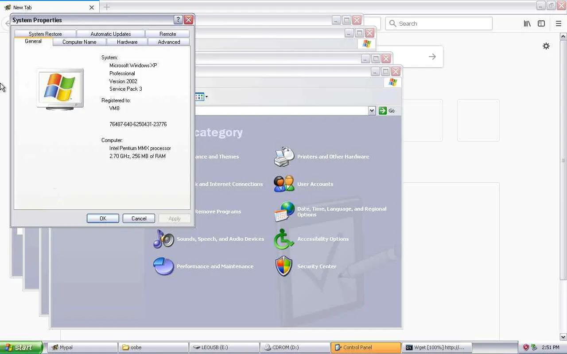Screen dimensions: 567x354
Task: Expand the Control Panel address bar dropdown
Action: coord(372,111)
